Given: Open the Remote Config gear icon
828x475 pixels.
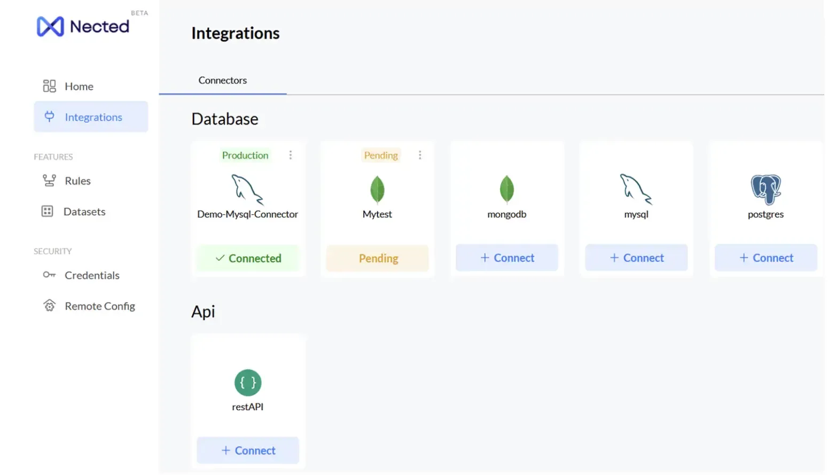Looking at the screenshot, I should [x=49, y=306].
